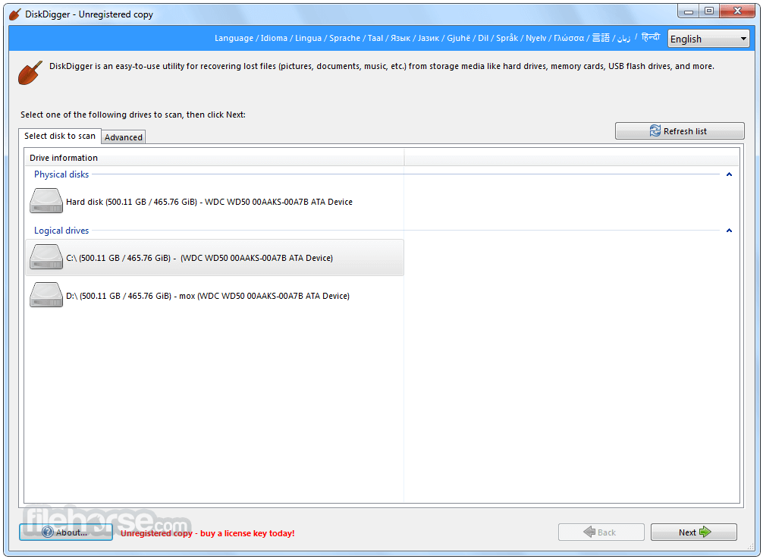Close the DiskDigger window

[737, 11]
